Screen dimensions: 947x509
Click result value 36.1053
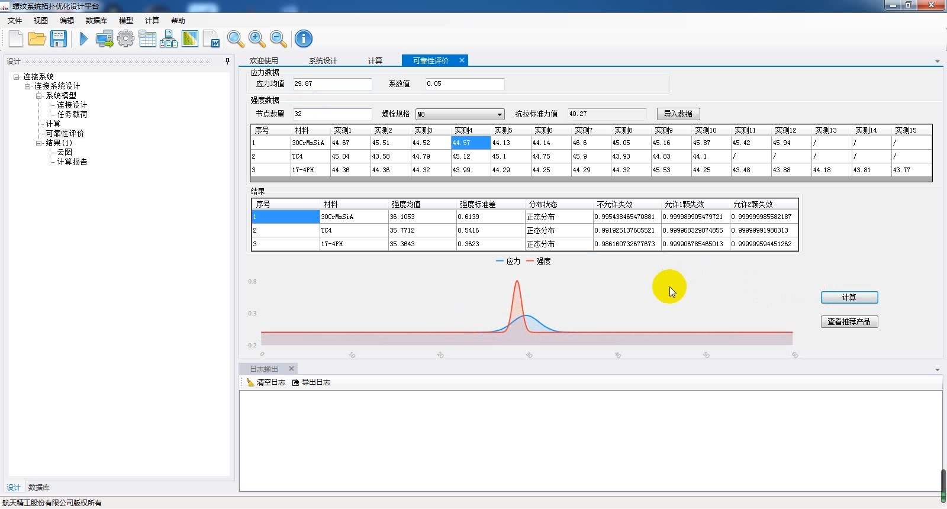(x=422, y=217)
